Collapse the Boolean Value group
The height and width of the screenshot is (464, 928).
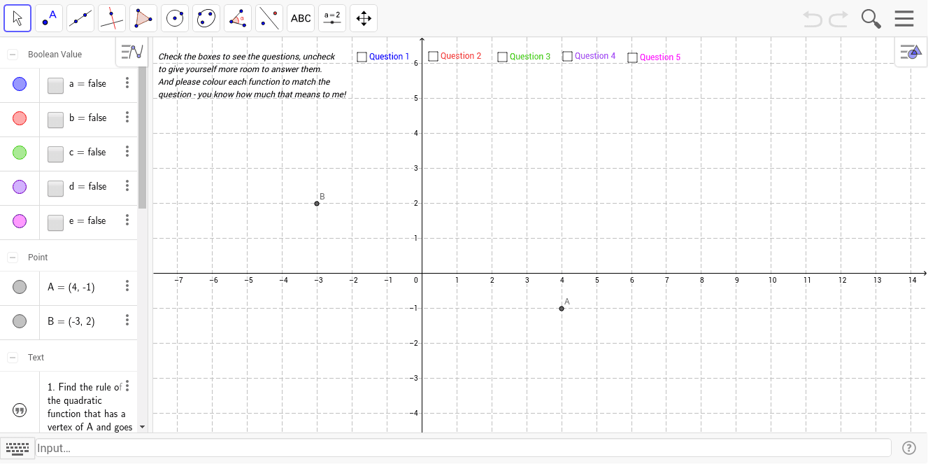pos(13,55)
